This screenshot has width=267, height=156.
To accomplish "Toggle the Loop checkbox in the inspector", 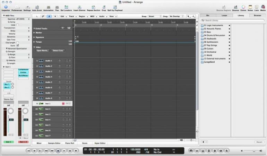I will [x=18, y=25].
